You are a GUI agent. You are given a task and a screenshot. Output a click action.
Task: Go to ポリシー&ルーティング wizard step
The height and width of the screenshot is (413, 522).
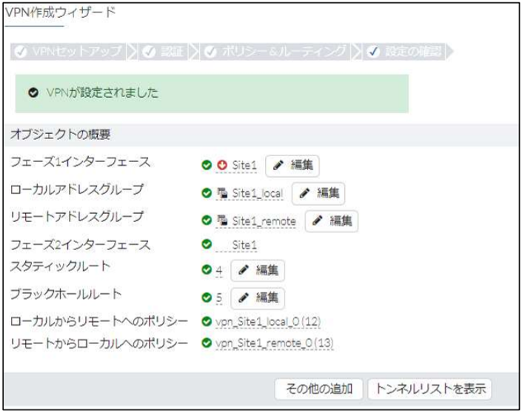tap(275, 52)
